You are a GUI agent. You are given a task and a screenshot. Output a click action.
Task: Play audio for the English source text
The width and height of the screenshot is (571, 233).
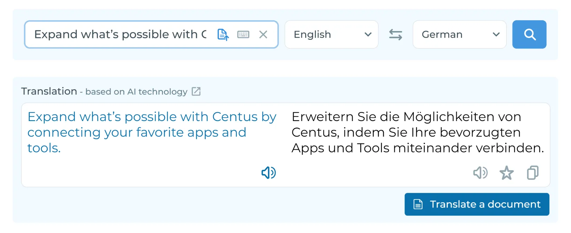point(268,173)
